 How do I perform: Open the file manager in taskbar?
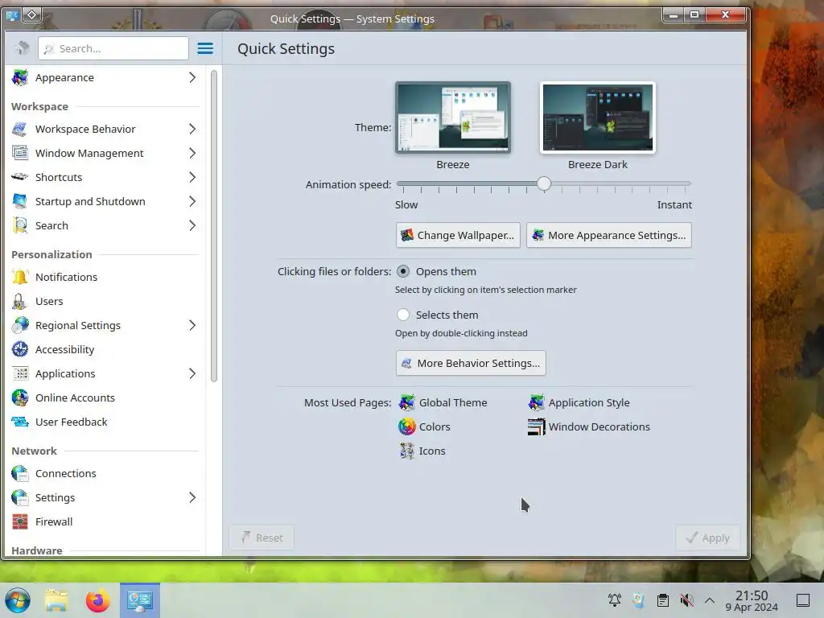point(57,600)
